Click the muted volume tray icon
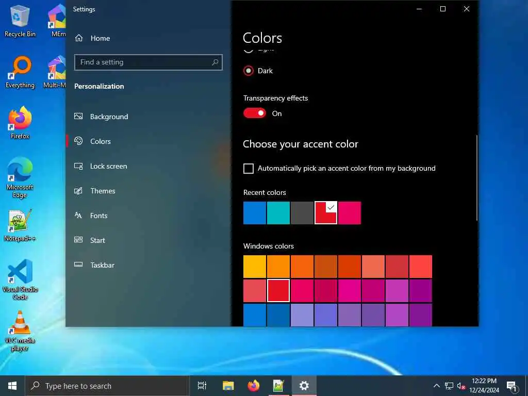Image resolution: width=528 pixels, height=396 pixels. (461, 386)
